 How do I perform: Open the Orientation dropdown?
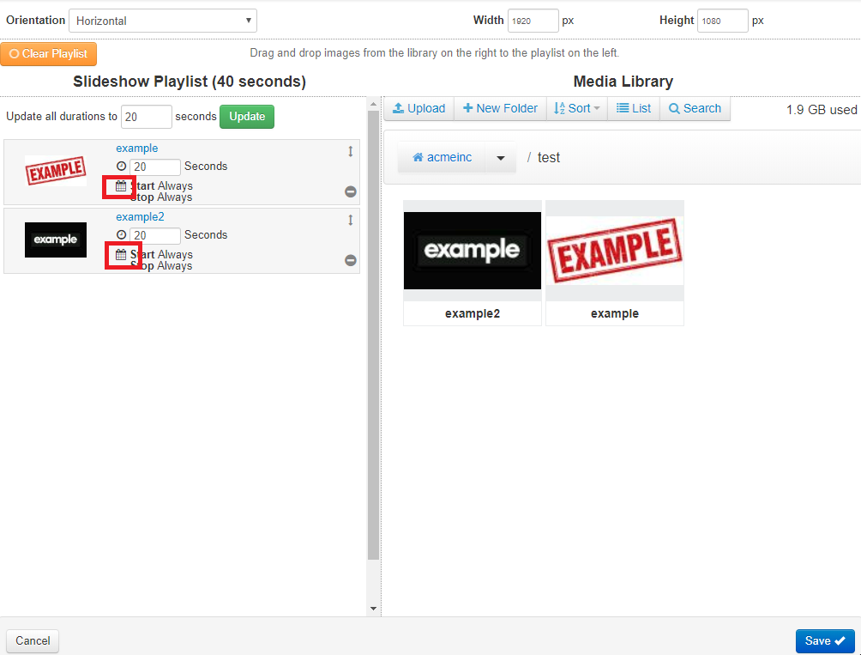(x=163, y=21)
